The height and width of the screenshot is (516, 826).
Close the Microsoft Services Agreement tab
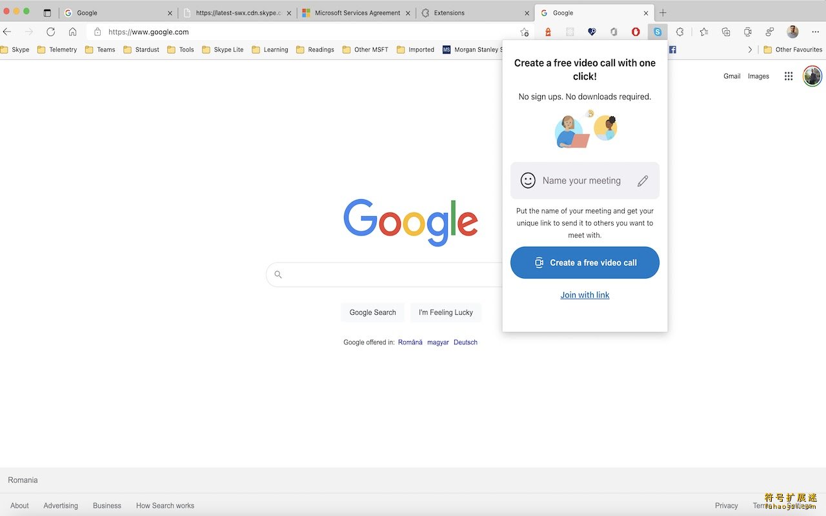pyautogui.click(x=408, y=13)
